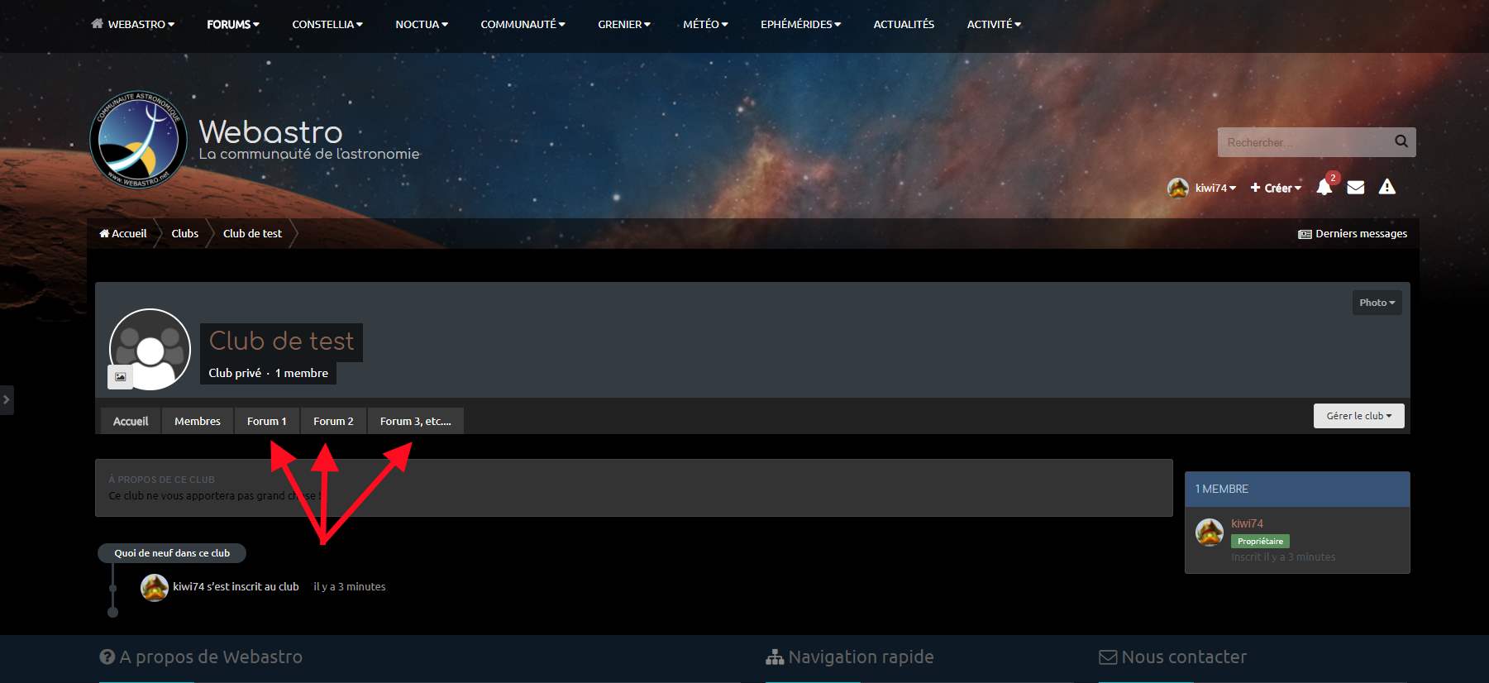Click the search magnifier icon
Image resolution: width=1489 pixels, height=683 pixels.
[1401, 141]
